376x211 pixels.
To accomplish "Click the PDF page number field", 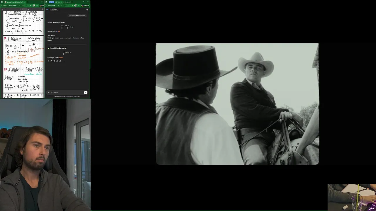I will point(25,9).
